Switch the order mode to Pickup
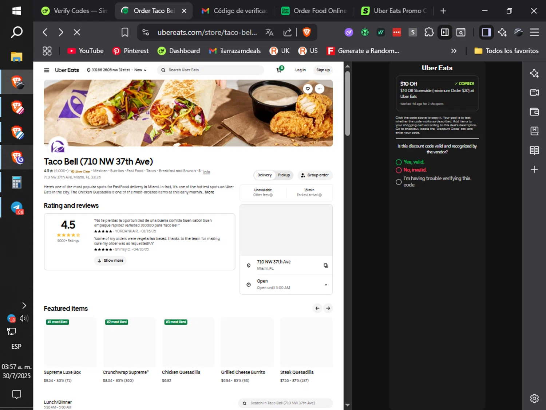 point(284,175)
